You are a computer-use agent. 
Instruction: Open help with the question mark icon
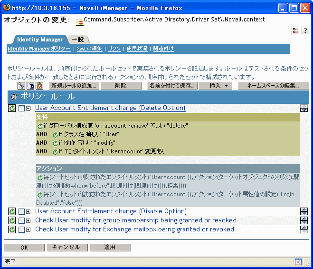click(x=305, y=30)
